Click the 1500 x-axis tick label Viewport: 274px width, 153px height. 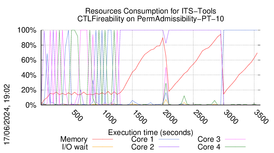(139, 117)
